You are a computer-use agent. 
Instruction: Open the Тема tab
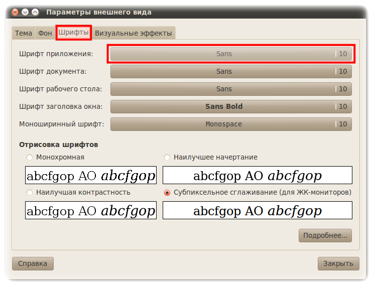click(24, 33)
